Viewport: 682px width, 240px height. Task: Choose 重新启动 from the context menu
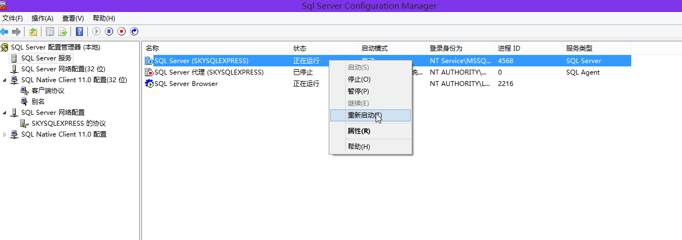[370, 115]
